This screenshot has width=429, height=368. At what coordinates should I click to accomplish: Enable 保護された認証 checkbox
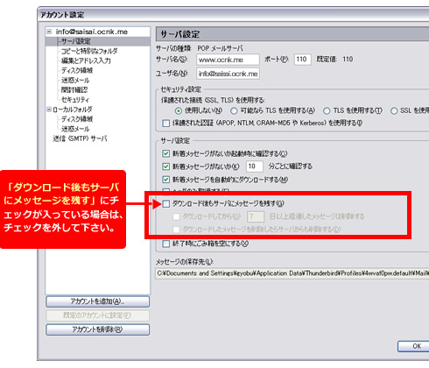165,124
